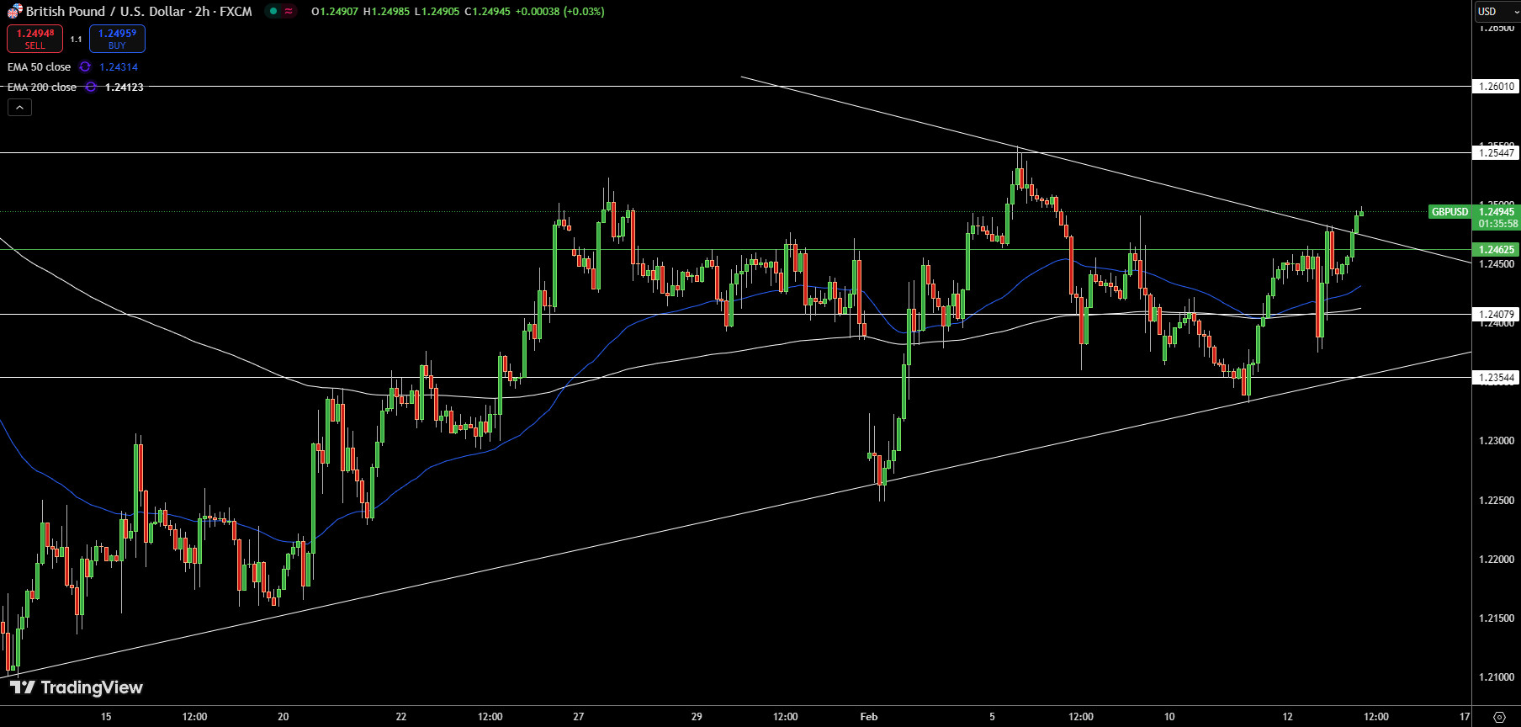This screenshot has height=727, width=1521.
Task: Click the 1.22000 price axis label
Action: 1497,559
